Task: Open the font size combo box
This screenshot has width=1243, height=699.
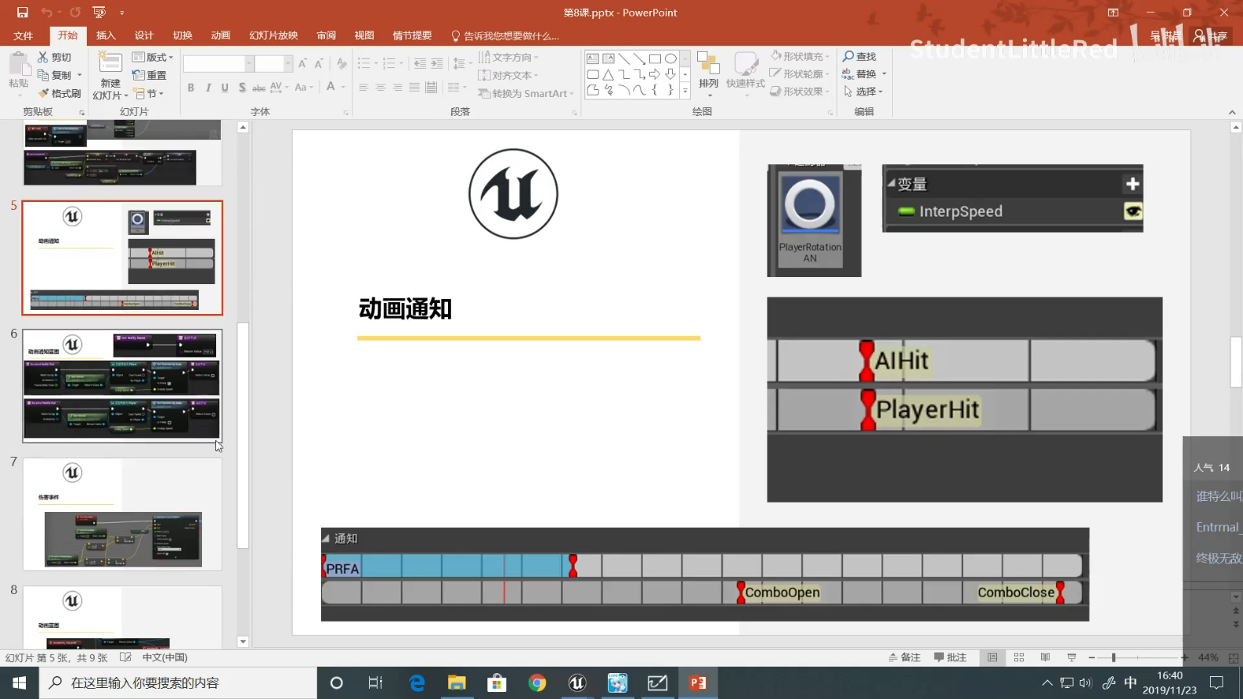Action: (x=273, y=63)
